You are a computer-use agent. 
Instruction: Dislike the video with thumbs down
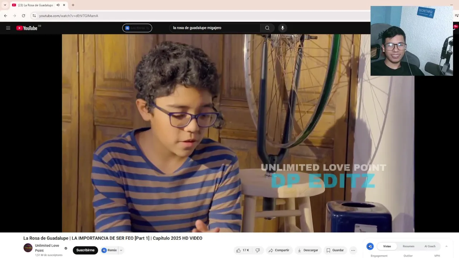pos(257,250)
